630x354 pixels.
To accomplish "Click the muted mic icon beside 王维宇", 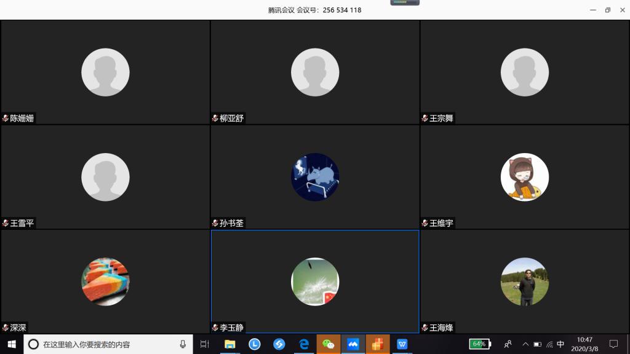I will (x=425, y=223).
